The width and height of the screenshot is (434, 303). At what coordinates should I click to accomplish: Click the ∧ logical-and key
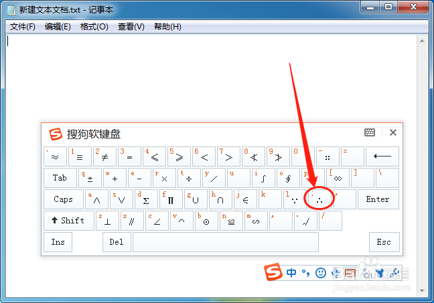tap(96, 199)
